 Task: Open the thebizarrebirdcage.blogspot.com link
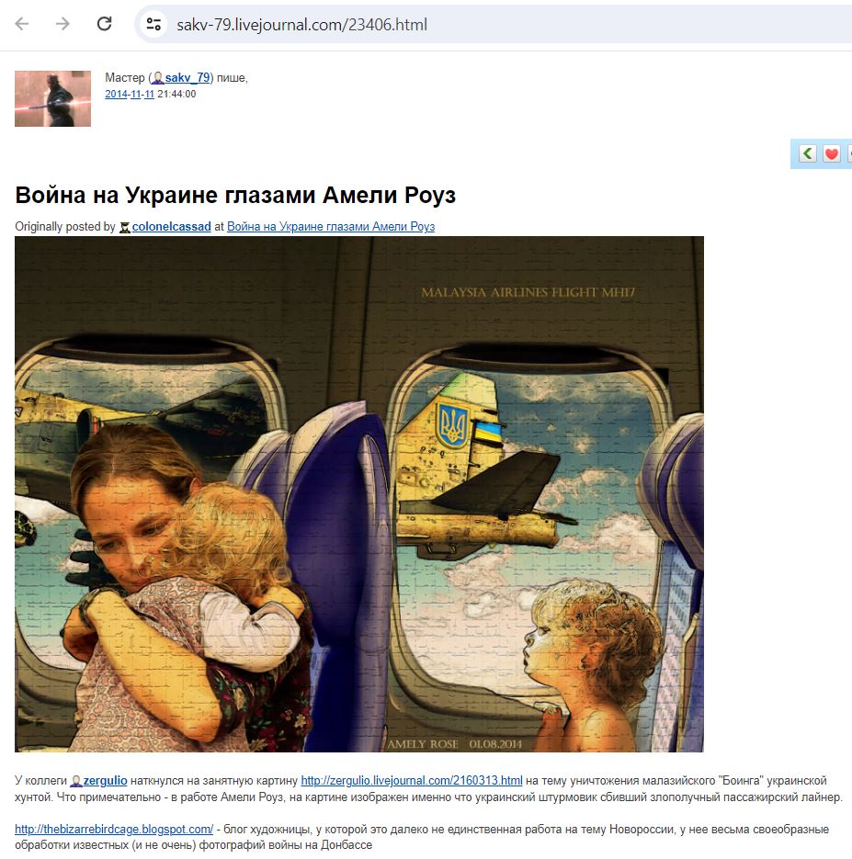click(114, 830)
